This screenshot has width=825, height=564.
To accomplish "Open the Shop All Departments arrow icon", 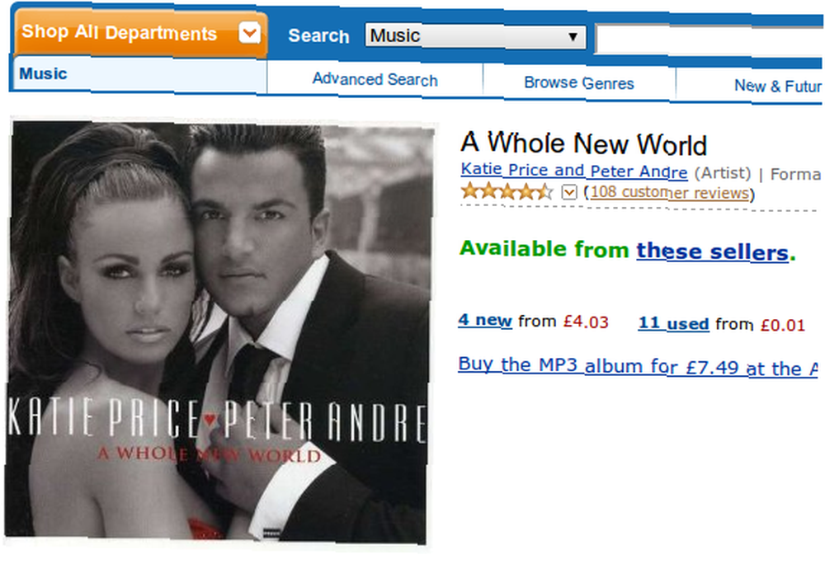I will pos(249,33).
